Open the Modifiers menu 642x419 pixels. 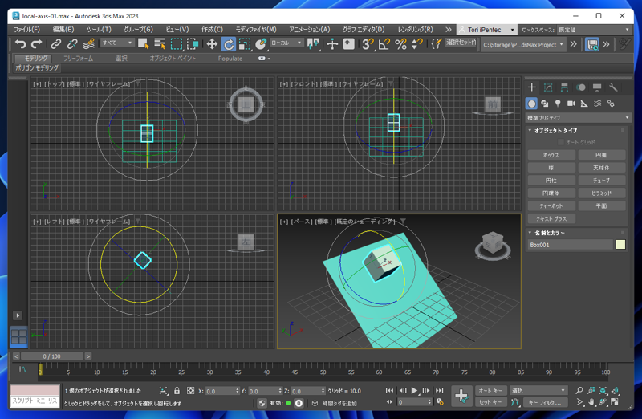255,30
